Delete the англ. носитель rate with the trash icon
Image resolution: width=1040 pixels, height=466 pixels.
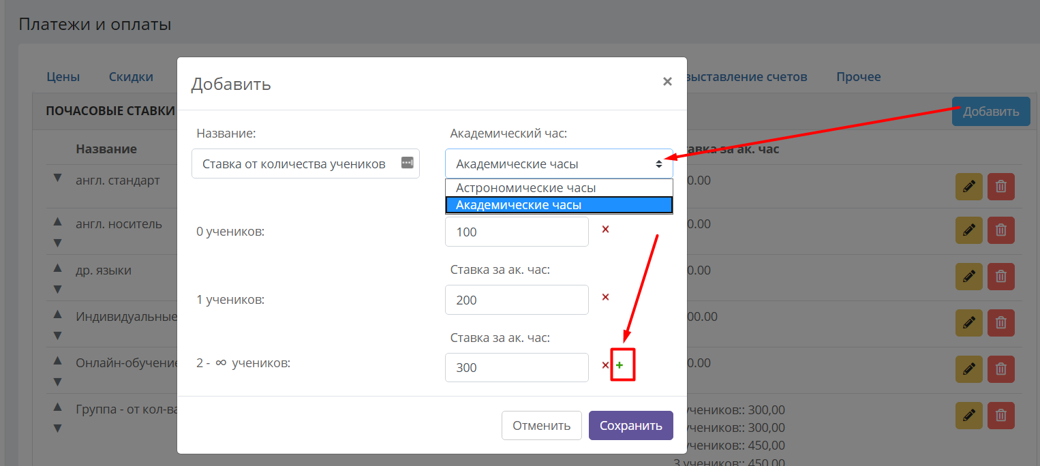click(x=1000, y=230)
